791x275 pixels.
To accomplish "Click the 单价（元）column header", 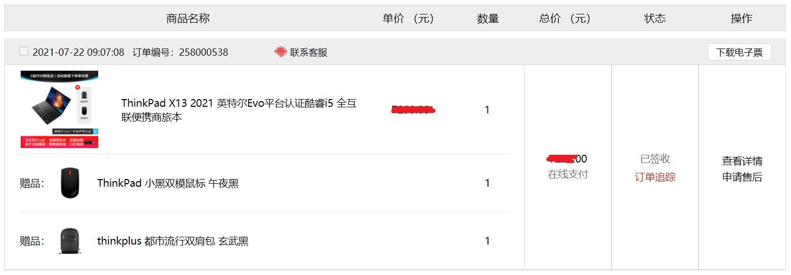I will click(408, 19).
